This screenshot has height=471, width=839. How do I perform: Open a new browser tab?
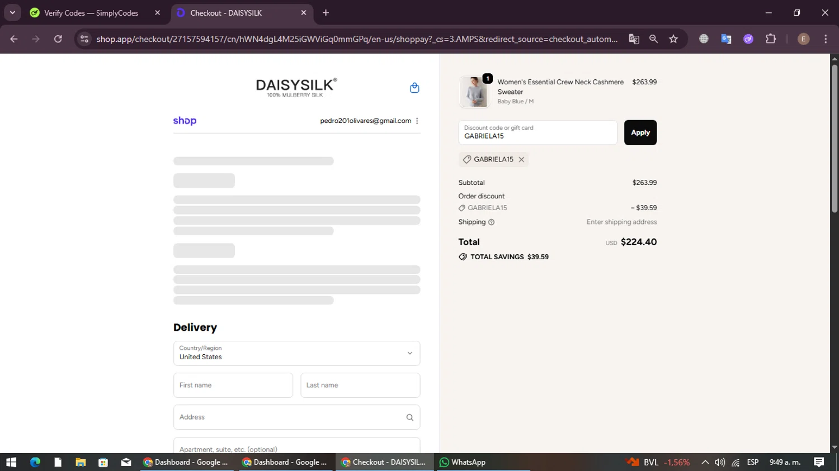(x=326, y=13)
